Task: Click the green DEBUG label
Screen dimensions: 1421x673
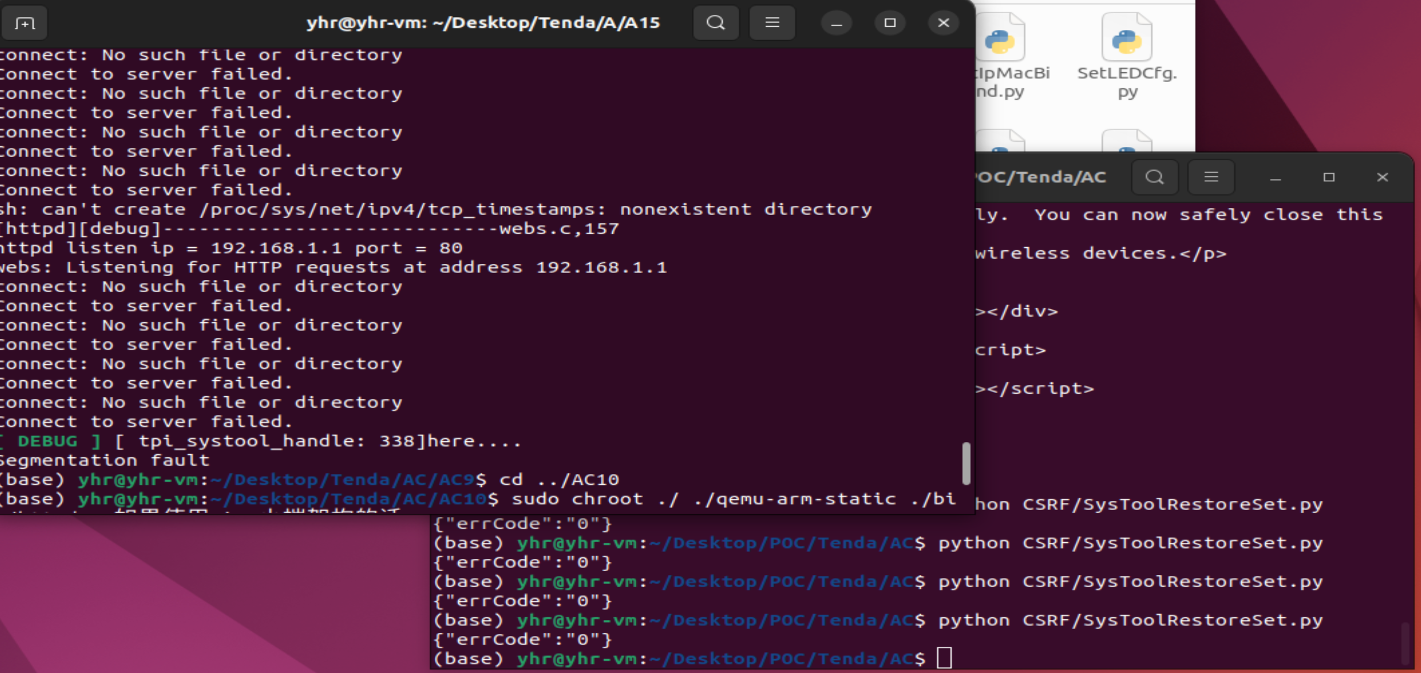Action: point(47,441)
